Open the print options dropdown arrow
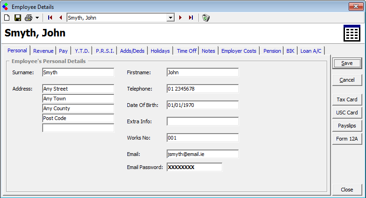 37,18
